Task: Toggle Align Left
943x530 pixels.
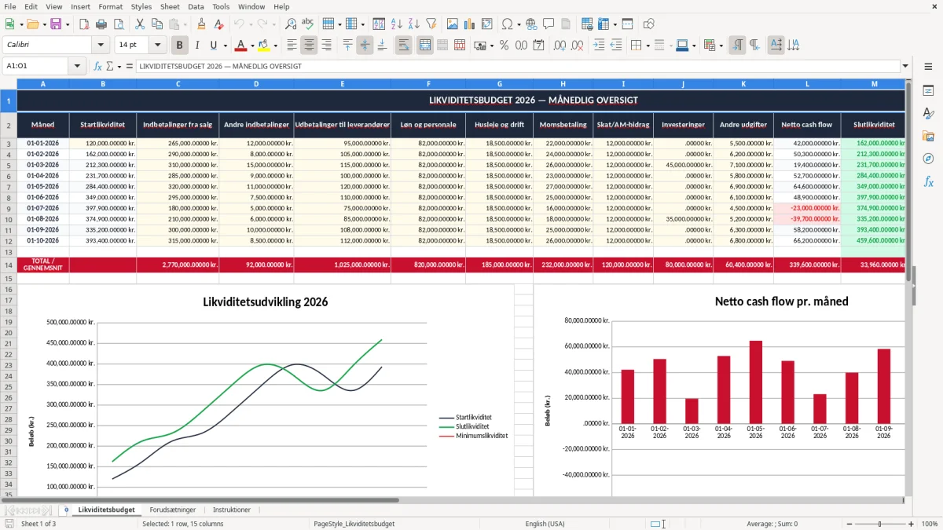Action: click(x=292, y=46)
